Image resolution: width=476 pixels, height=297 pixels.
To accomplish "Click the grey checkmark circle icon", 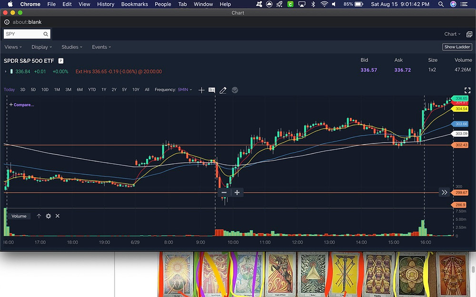I will click(235, 90).
